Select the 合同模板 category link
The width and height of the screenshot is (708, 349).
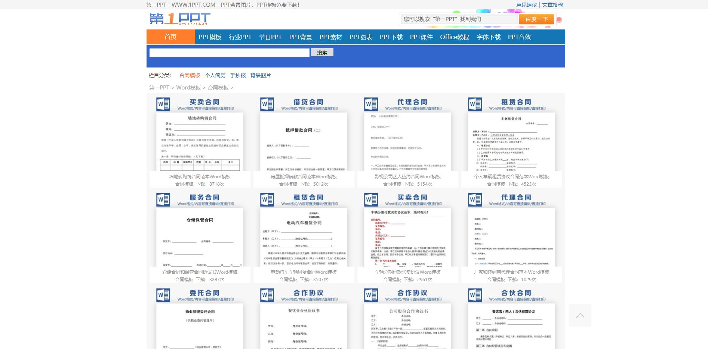tap(190, 75)
